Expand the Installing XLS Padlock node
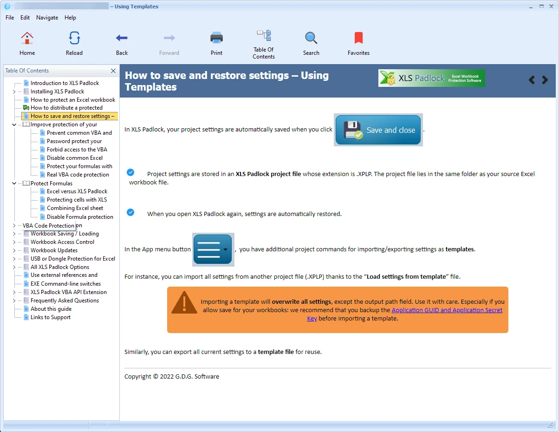559x432 pixels. [14, 92]
